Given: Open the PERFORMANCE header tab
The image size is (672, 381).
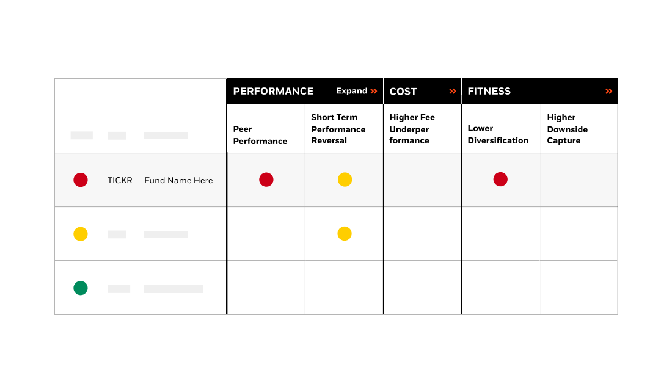Looking at the screenshot, I should click(273, 90).
